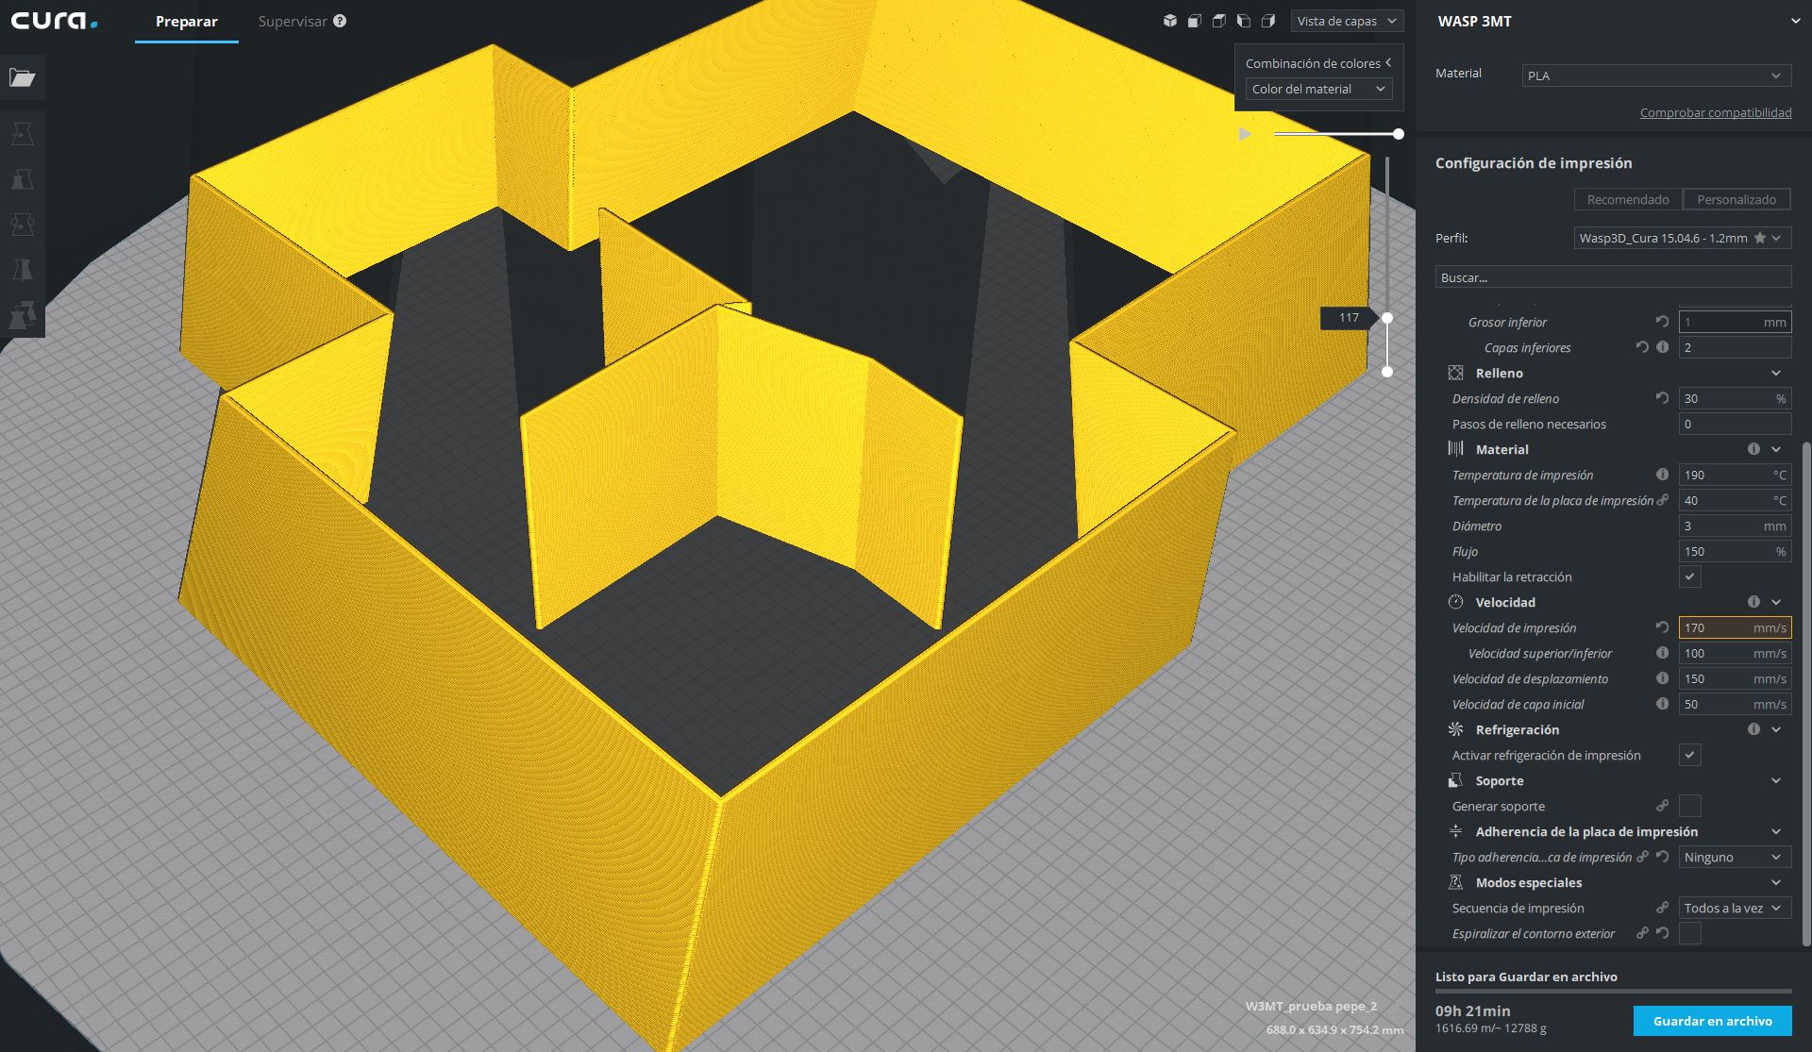The image size is (1812, 1052).
Task: Click the Densidad de relleno 30 field
Action: point(1735,398)
